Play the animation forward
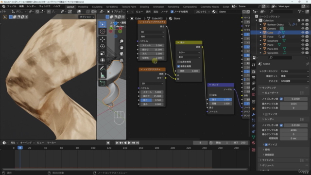The image size is (311, 175). point(129,142)
